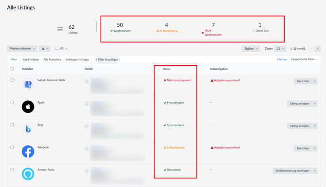Viewport: 326px width, 187px height.
Task: Click location pin icon in Facebook row
Action: 87,149
